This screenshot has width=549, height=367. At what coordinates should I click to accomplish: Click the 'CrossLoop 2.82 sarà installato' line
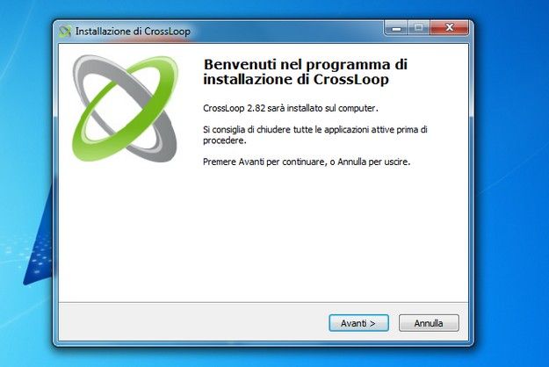pos(291,108)
